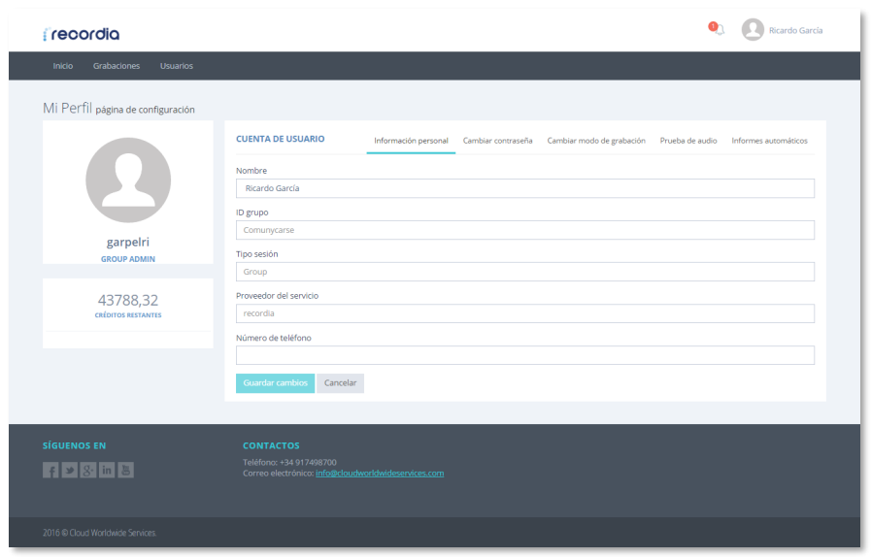Click the CRÉDITOS RESTANTES label

[128, 315]
